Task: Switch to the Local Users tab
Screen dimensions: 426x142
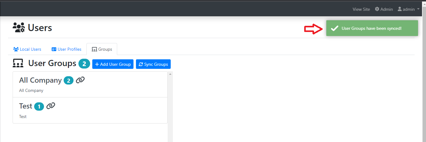Action: (x=27, y=49)
